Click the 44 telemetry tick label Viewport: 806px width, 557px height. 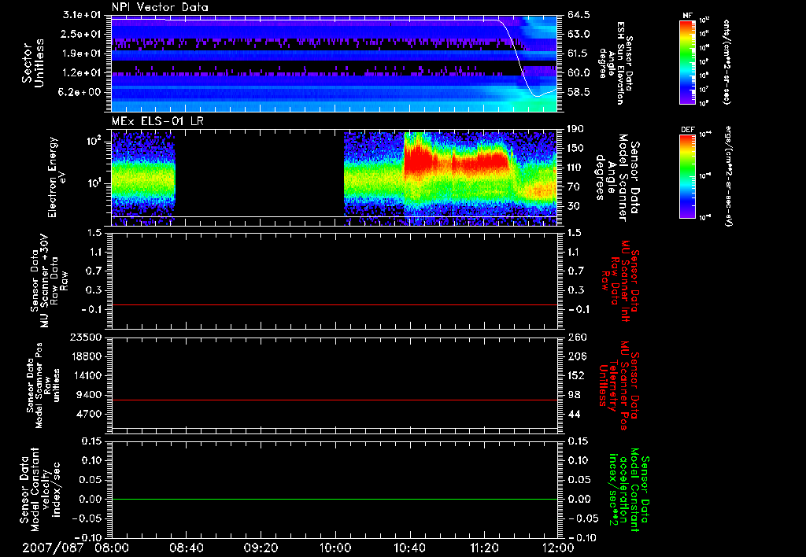tap(574, 414)
